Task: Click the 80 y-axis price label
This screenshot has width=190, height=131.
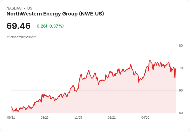Action: [x=181, y=46]
